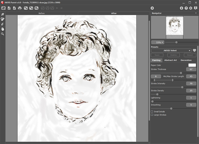Click the Stroke Intensity slider handle

click(x=182, y=87)
